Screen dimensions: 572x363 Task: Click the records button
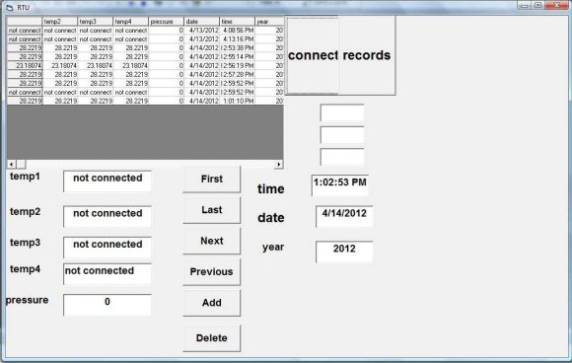pos(367,55)
